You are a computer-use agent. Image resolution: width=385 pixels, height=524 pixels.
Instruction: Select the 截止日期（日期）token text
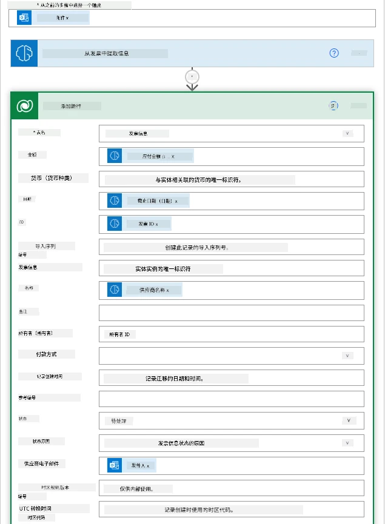tap(155, 201)
